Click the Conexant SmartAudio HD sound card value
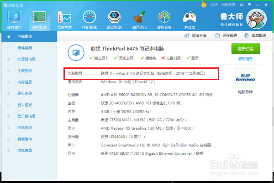The height and width of the screenshot is (183, 274). point(156,145)
